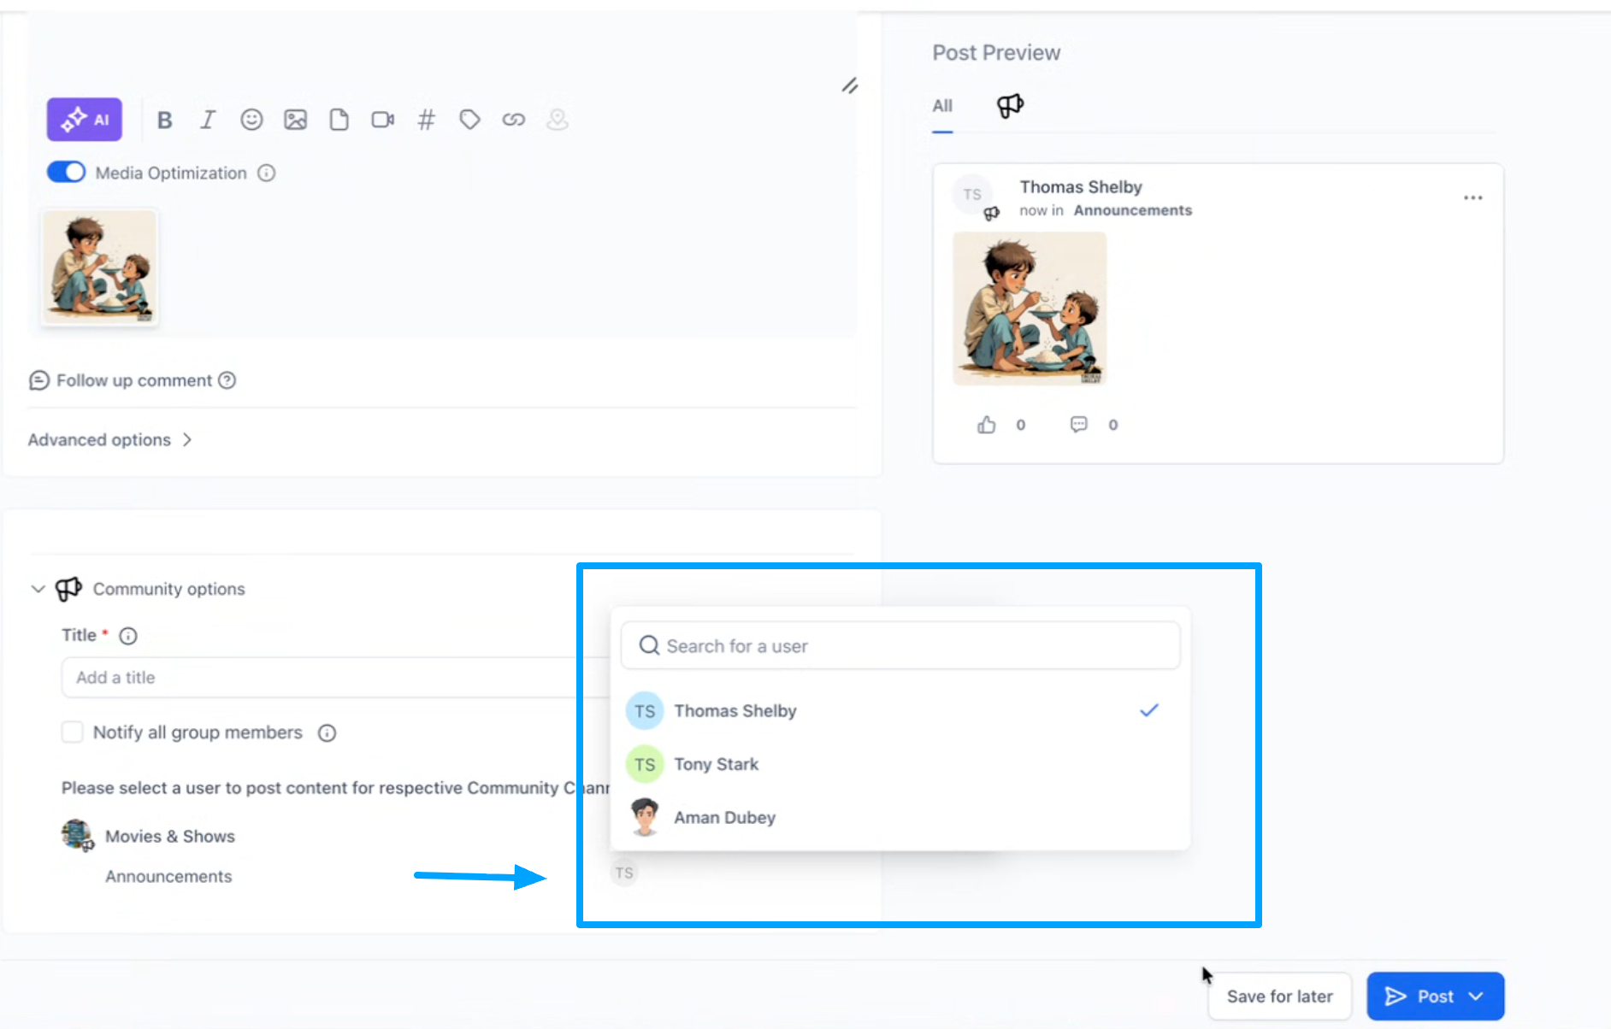Insert a link via the chain icon
1611x1029 pixels.
[x=513, y=120]
